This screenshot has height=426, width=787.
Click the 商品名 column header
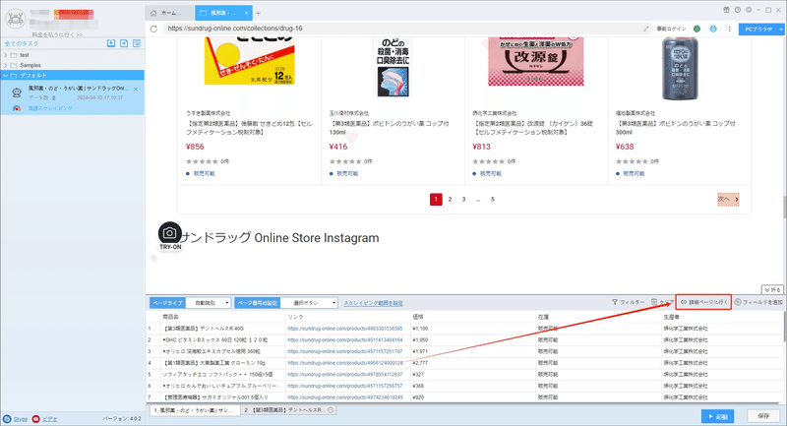[170, 317]
